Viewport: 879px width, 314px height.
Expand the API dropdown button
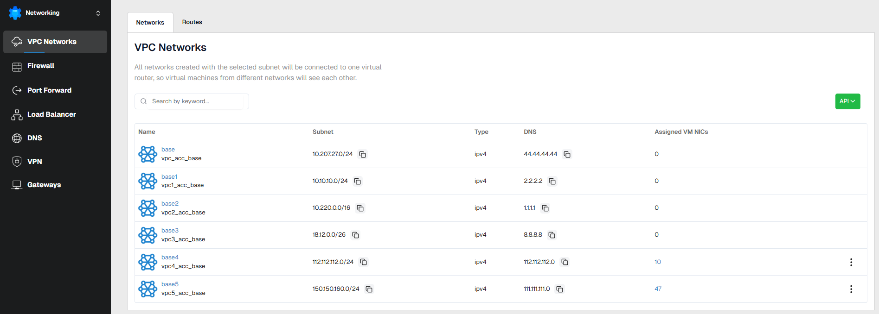[847, 101]
